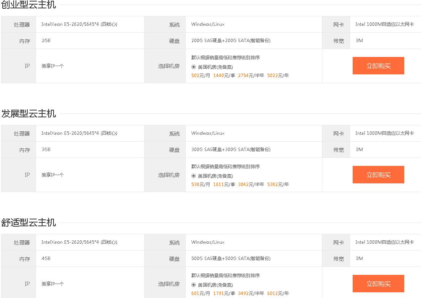Screen dimensions: 421x298
Task: Choose the 538元/月 monthly price
Action: [200, 184]
